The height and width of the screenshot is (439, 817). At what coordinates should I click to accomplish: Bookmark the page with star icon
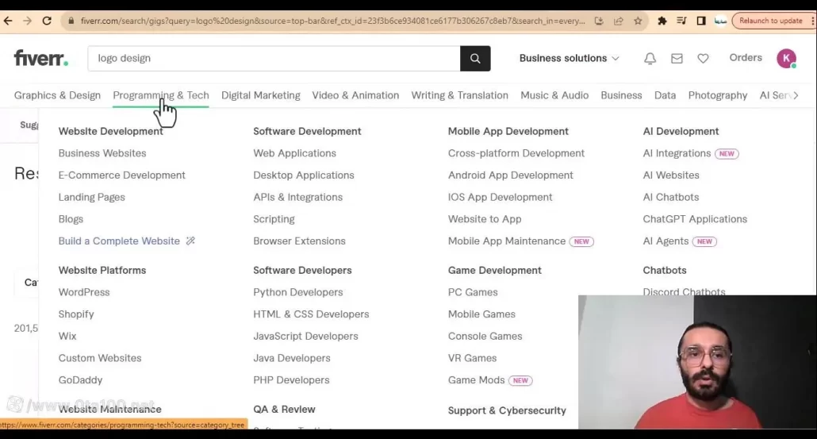[638, 21]
